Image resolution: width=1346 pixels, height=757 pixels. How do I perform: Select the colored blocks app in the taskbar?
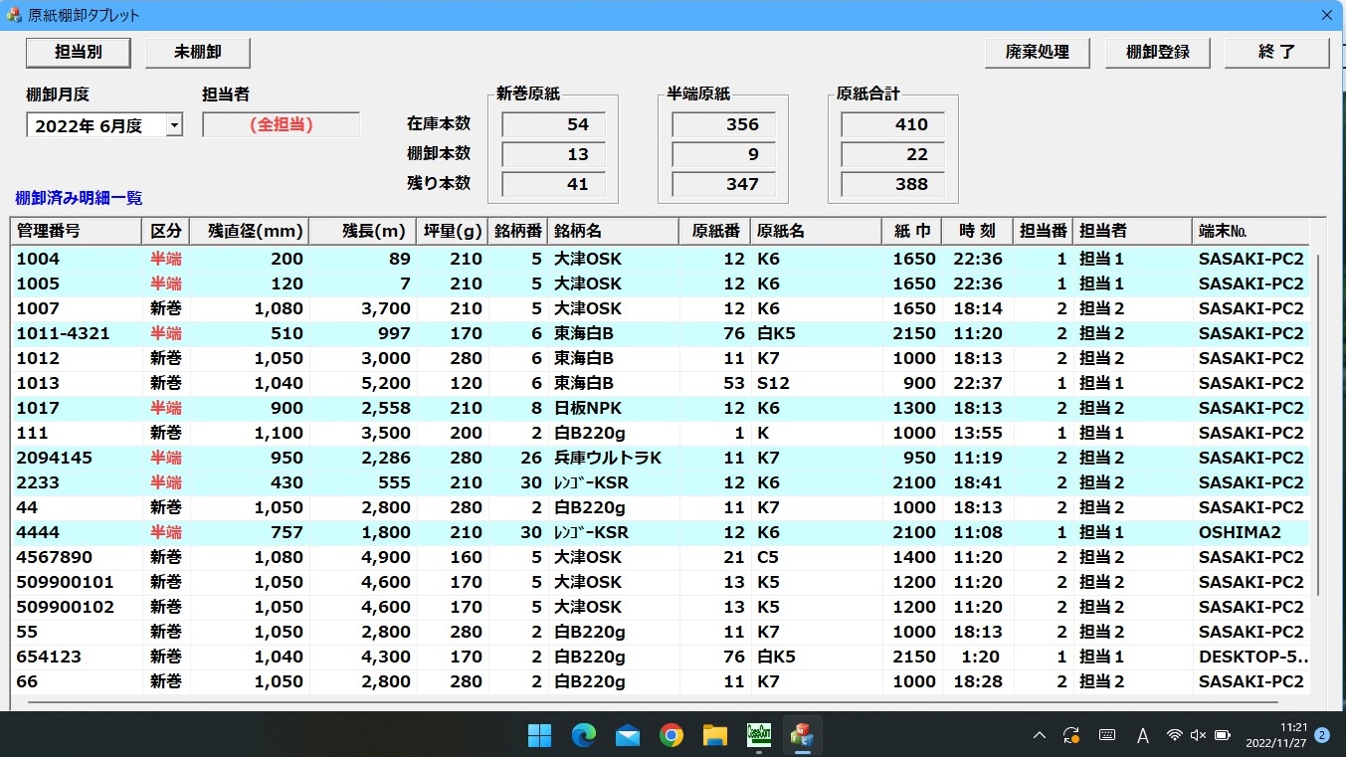click(801, 735)
